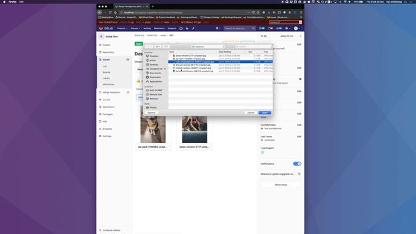
Task: Edit the Lock issue setting
Action: (299, 136)
